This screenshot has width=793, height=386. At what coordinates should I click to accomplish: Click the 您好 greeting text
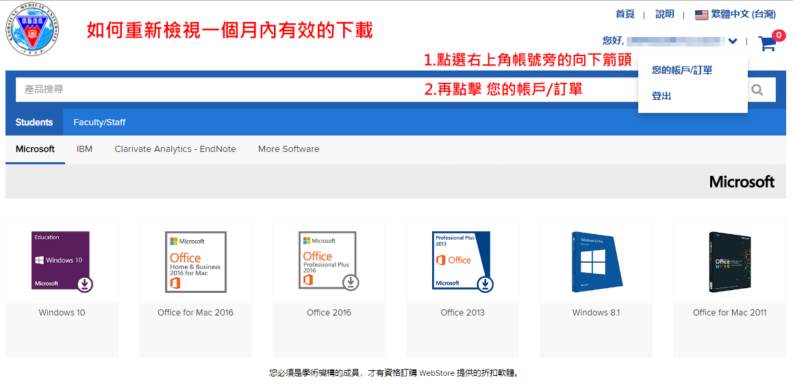pyautogui.click(x=613, y=41)
